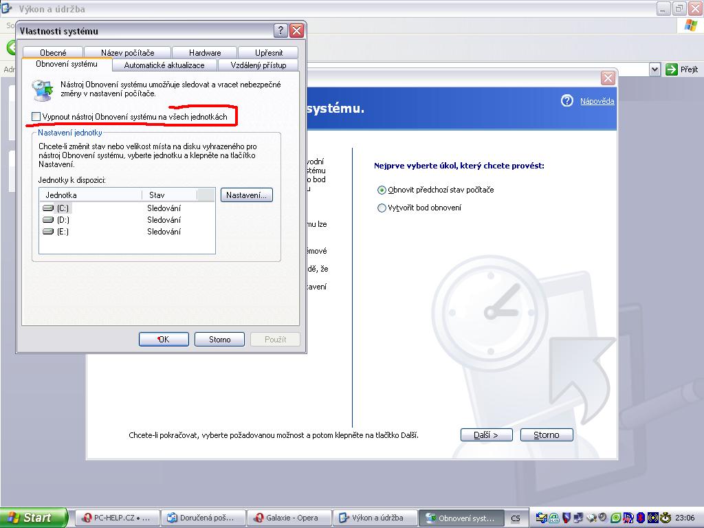Screen dimensions: 704x528
Task: Click the stopwatch tray icon
Action: coord(665,518)
